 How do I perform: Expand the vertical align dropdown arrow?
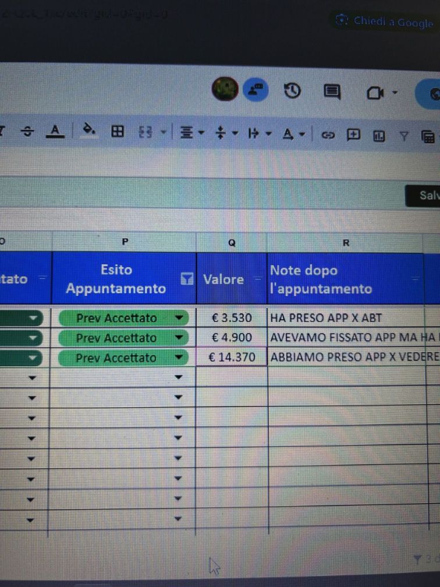[235, 133]
